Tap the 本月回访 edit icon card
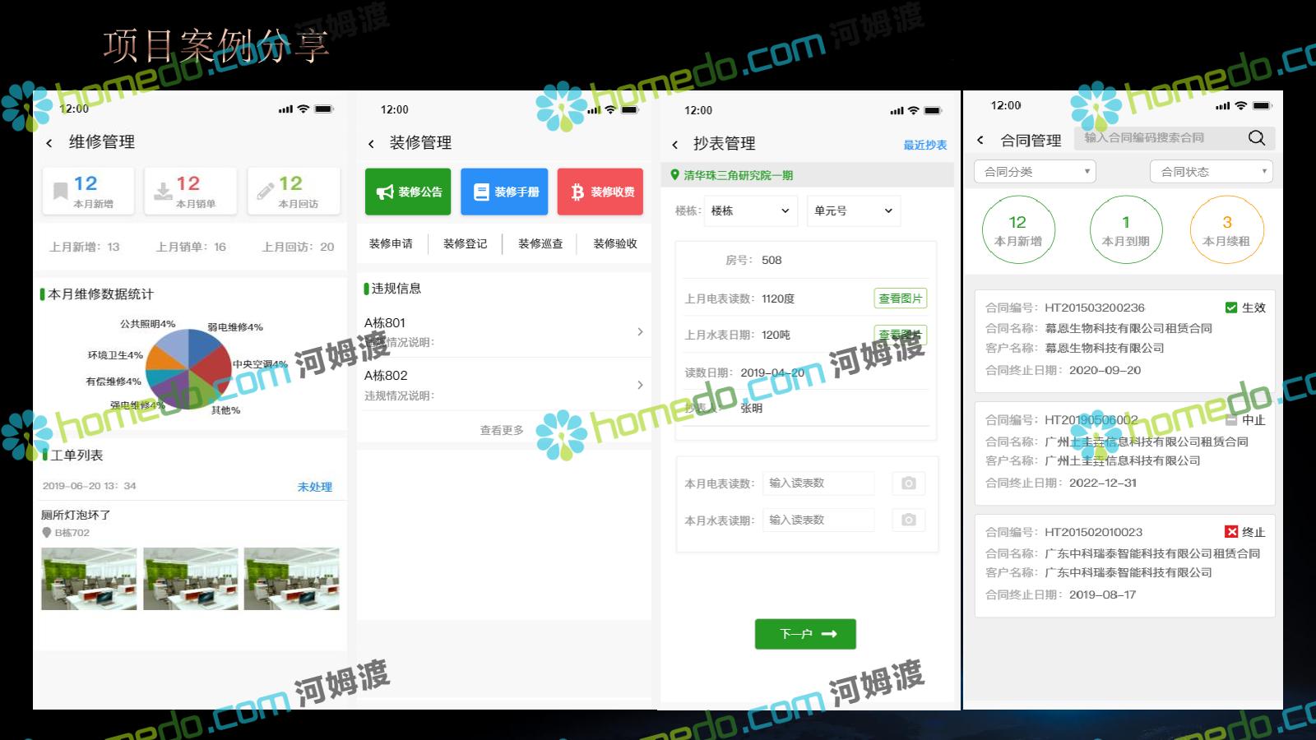Screen dimensions: 1316x740 [293, 191]
